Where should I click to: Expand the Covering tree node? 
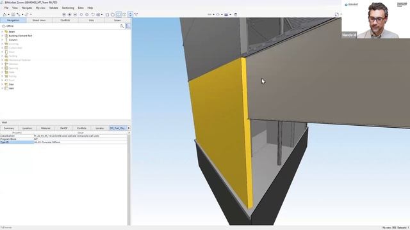coord(3,44)
